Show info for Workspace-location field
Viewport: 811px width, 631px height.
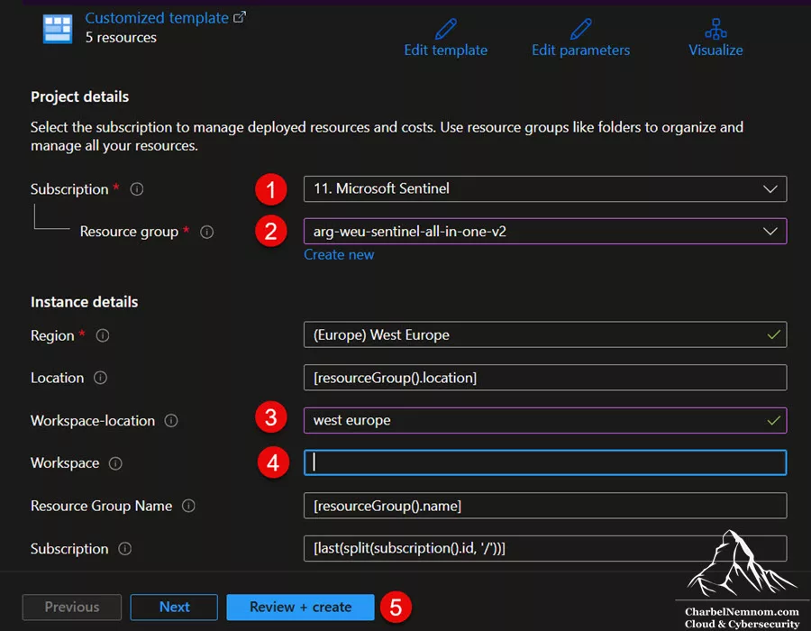pos(171,421)
